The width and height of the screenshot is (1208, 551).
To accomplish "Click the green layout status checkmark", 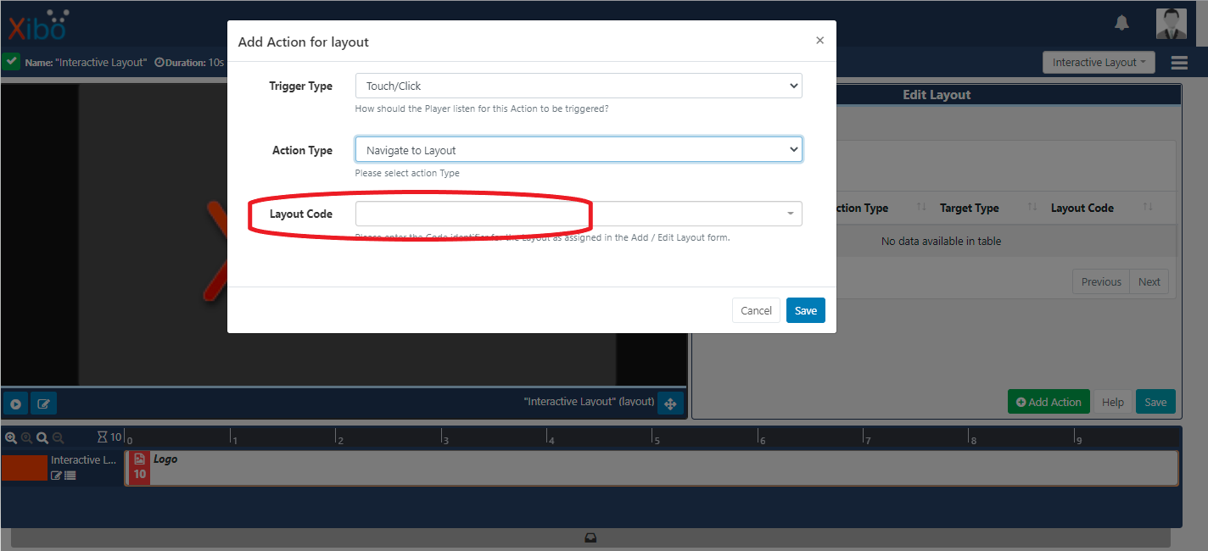I will coord(11,62).
